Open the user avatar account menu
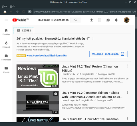137x126 pixels. [x=127, y=20]
